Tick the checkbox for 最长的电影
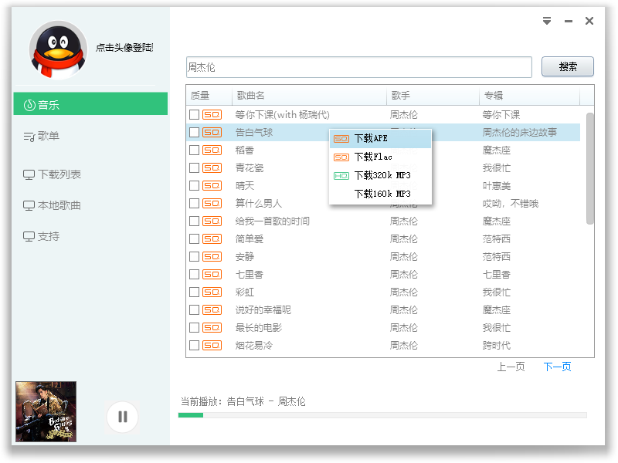 195,327
